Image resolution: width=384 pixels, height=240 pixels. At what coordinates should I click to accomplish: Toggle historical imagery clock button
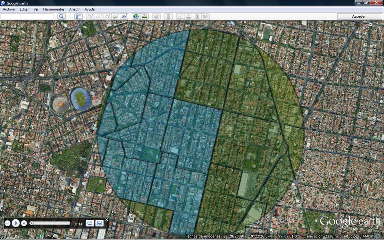(x=136, y=16)
